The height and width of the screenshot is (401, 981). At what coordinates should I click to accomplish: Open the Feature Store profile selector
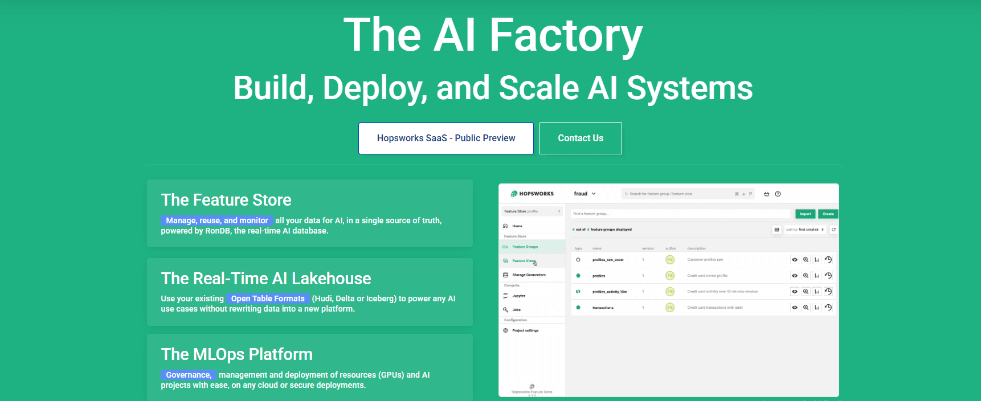(532, 211)
